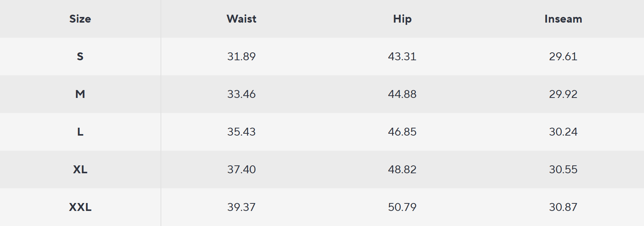Click hip value 50.79
644x226 pixels.
pos(402,207)
